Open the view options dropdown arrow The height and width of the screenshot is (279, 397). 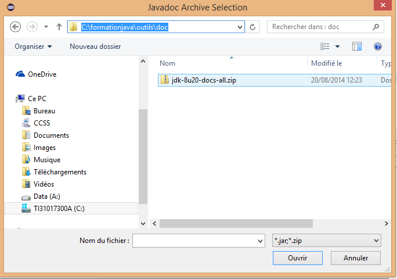(x=337, y=46)
